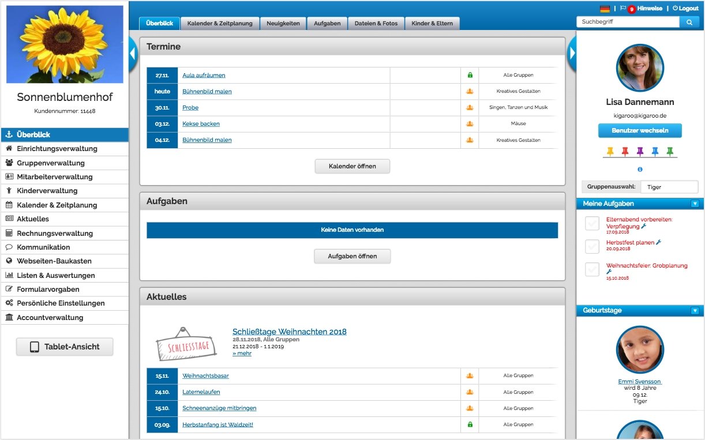Screen dimensions: 705x440
Task: Open Formularvorgaben in the sidebar
Action: pyautogui.click(x=65, y=289)
